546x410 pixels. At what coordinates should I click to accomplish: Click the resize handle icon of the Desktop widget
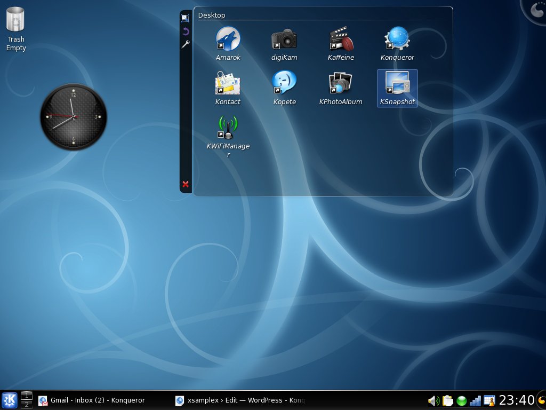point(185,18)
